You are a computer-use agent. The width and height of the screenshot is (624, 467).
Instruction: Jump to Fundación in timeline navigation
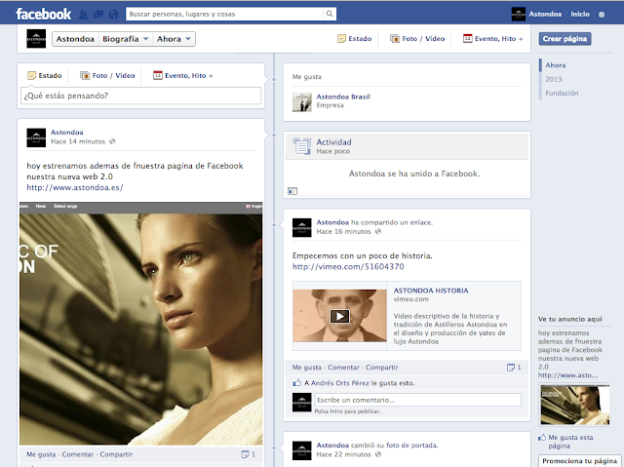click(562, 93)
